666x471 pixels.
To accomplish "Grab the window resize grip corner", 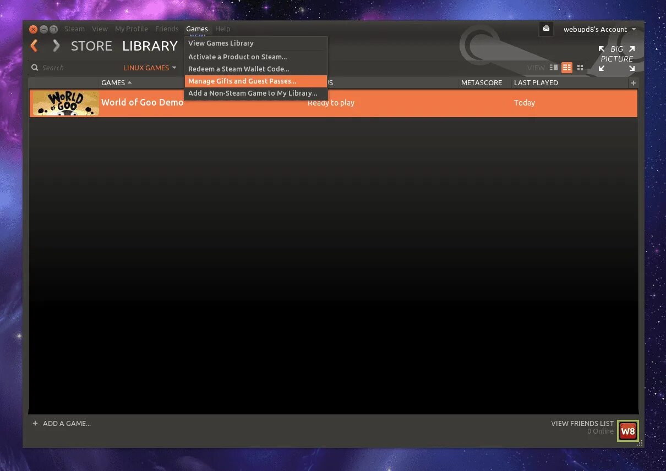I will click(640, 443).
